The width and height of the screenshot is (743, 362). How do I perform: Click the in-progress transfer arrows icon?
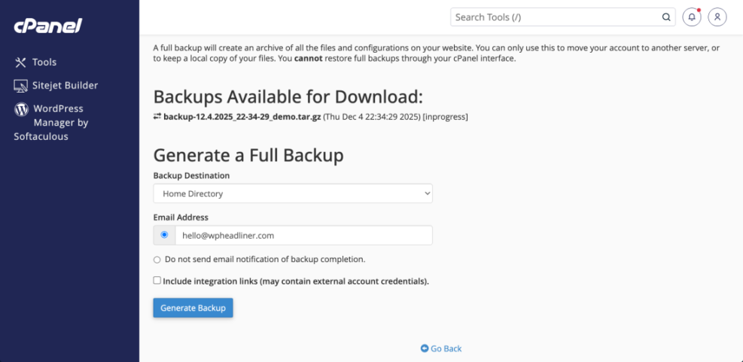[x=157, y=116]
